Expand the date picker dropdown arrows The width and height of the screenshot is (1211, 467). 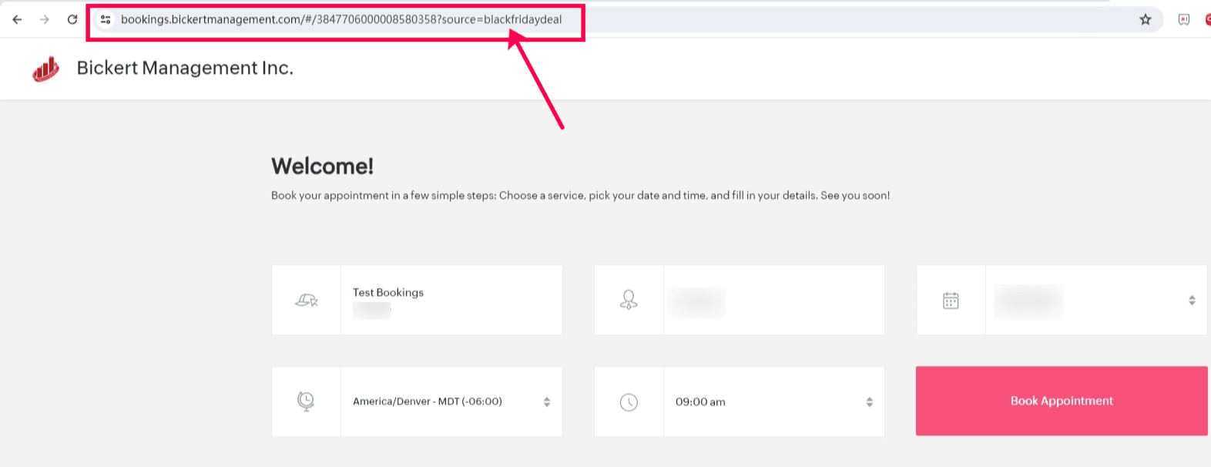point(1192,301)
